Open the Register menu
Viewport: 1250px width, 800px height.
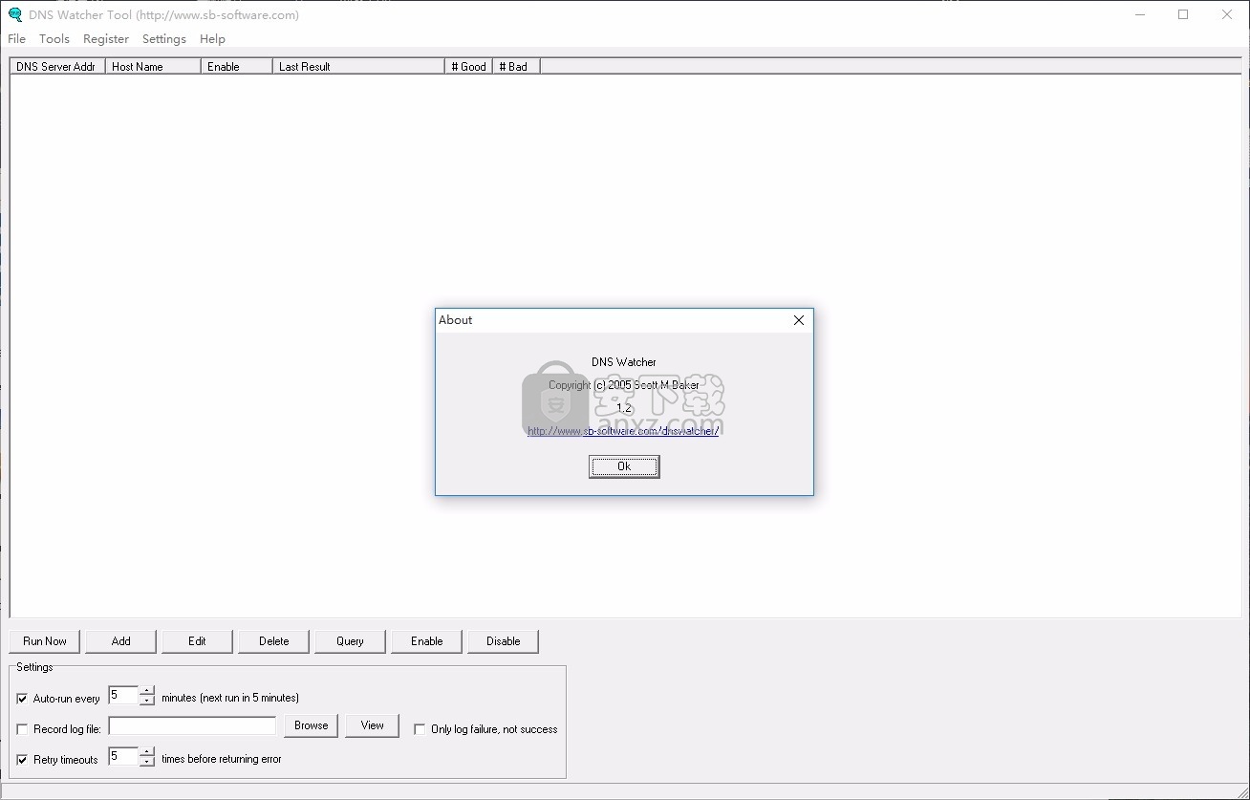[x=106, y=39]
